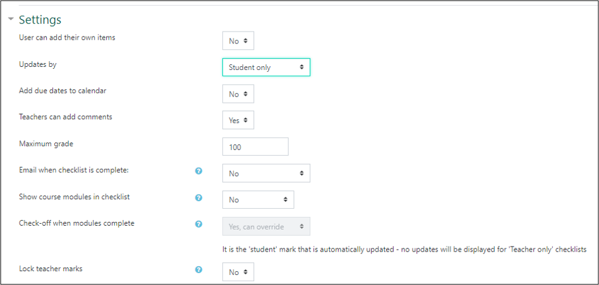This screenshot has width=599, height=285.
Task: Click the 'Add due dates to calendar' label
Action: pos(63,90)
